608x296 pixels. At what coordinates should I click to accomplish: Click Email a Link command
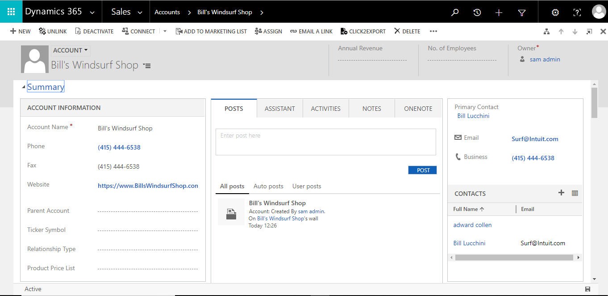click(x=311, y=31)
